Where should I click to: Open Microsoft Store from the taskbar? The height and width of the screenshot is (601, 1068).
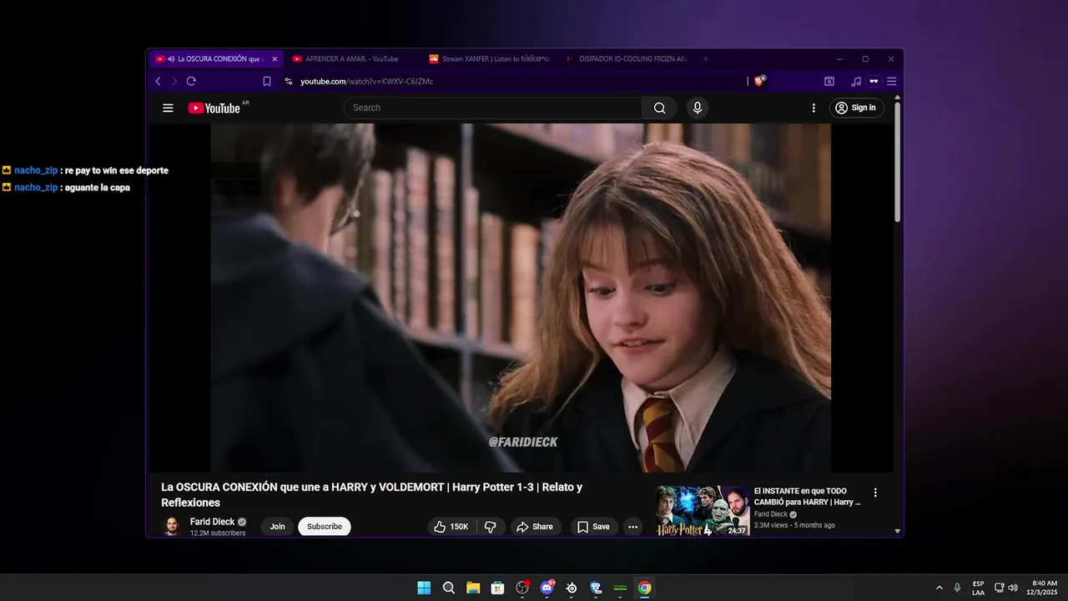pyautogui.click(x=497, y=588)
